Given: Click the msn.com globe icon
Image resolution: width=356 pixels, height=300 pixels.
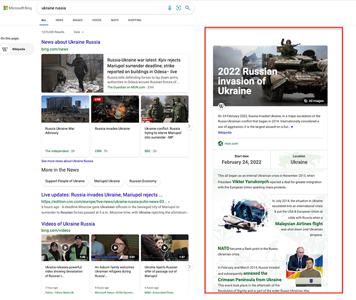Looking at the screenshot, I should tap(220, 143).
